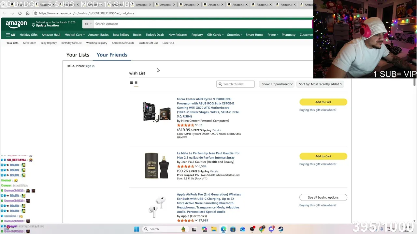Screen dimensions: 417x234
Task: Open Task View on taskbar
Action: tap(194, 229)
